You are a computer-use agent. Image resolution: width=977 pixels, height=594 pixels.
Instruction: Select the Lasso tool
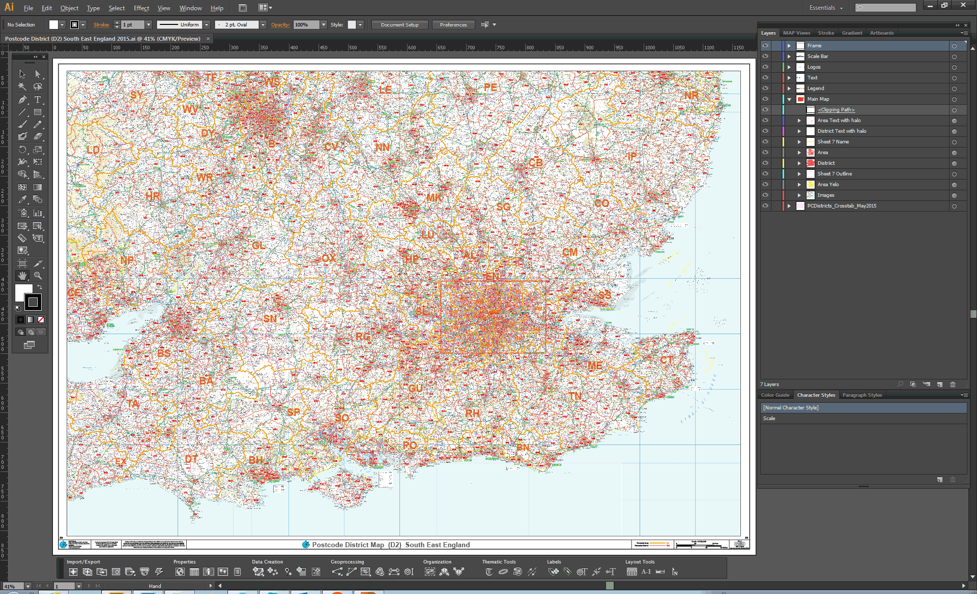pyautogui.click(x=38, y=87)
